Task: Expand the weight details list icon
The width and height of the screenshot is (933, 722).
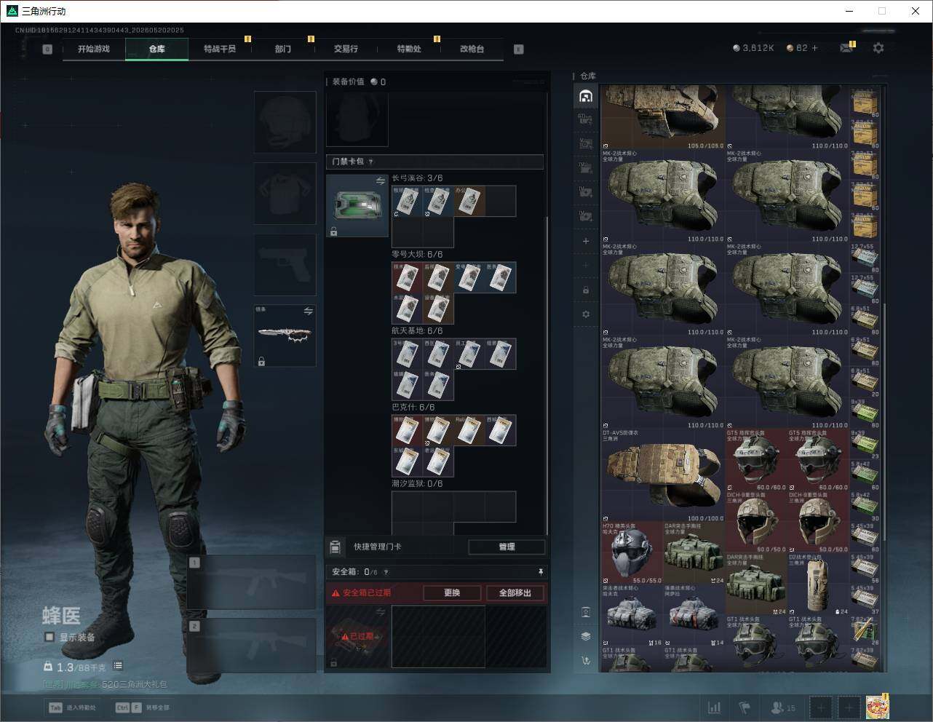Action: [x=118, y=666]
